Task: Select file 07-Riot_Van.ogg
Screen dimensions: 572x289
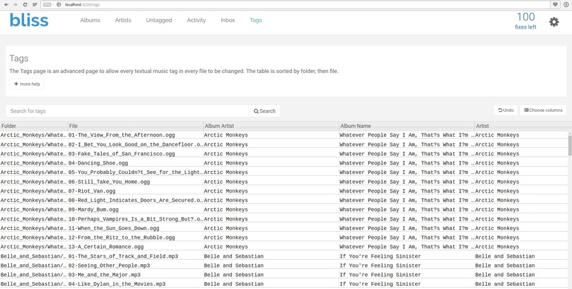Action: [136, 191]
